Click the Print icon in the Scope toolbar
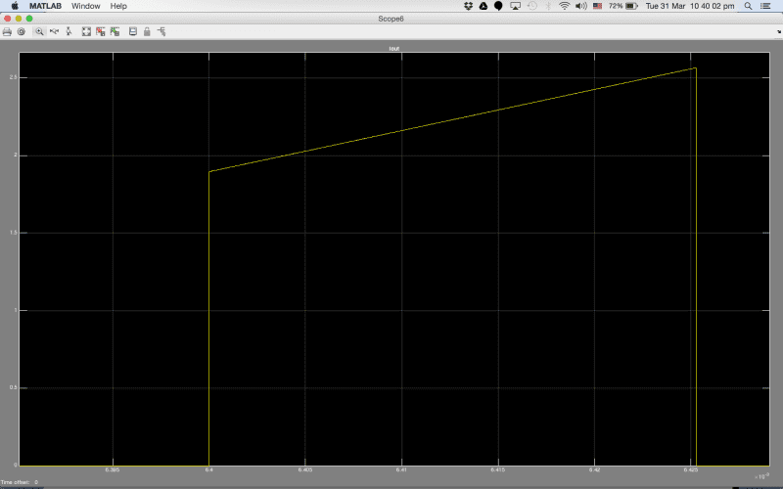The height and width of the screenshot is (489, 783). coord(7,32)
